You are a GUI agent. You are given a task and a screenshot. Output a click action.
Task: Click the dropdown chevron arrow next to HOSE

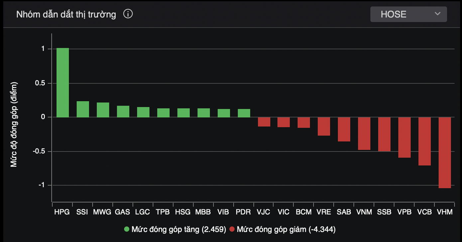pyautogui.click(x=437, y=14)
